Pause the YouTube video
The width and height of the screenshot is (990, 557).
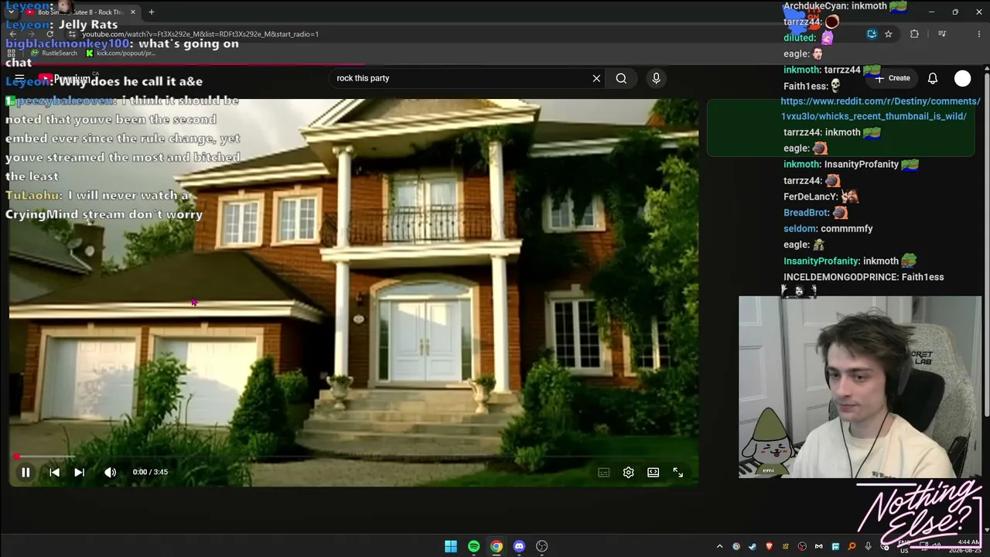click(26, 472)
